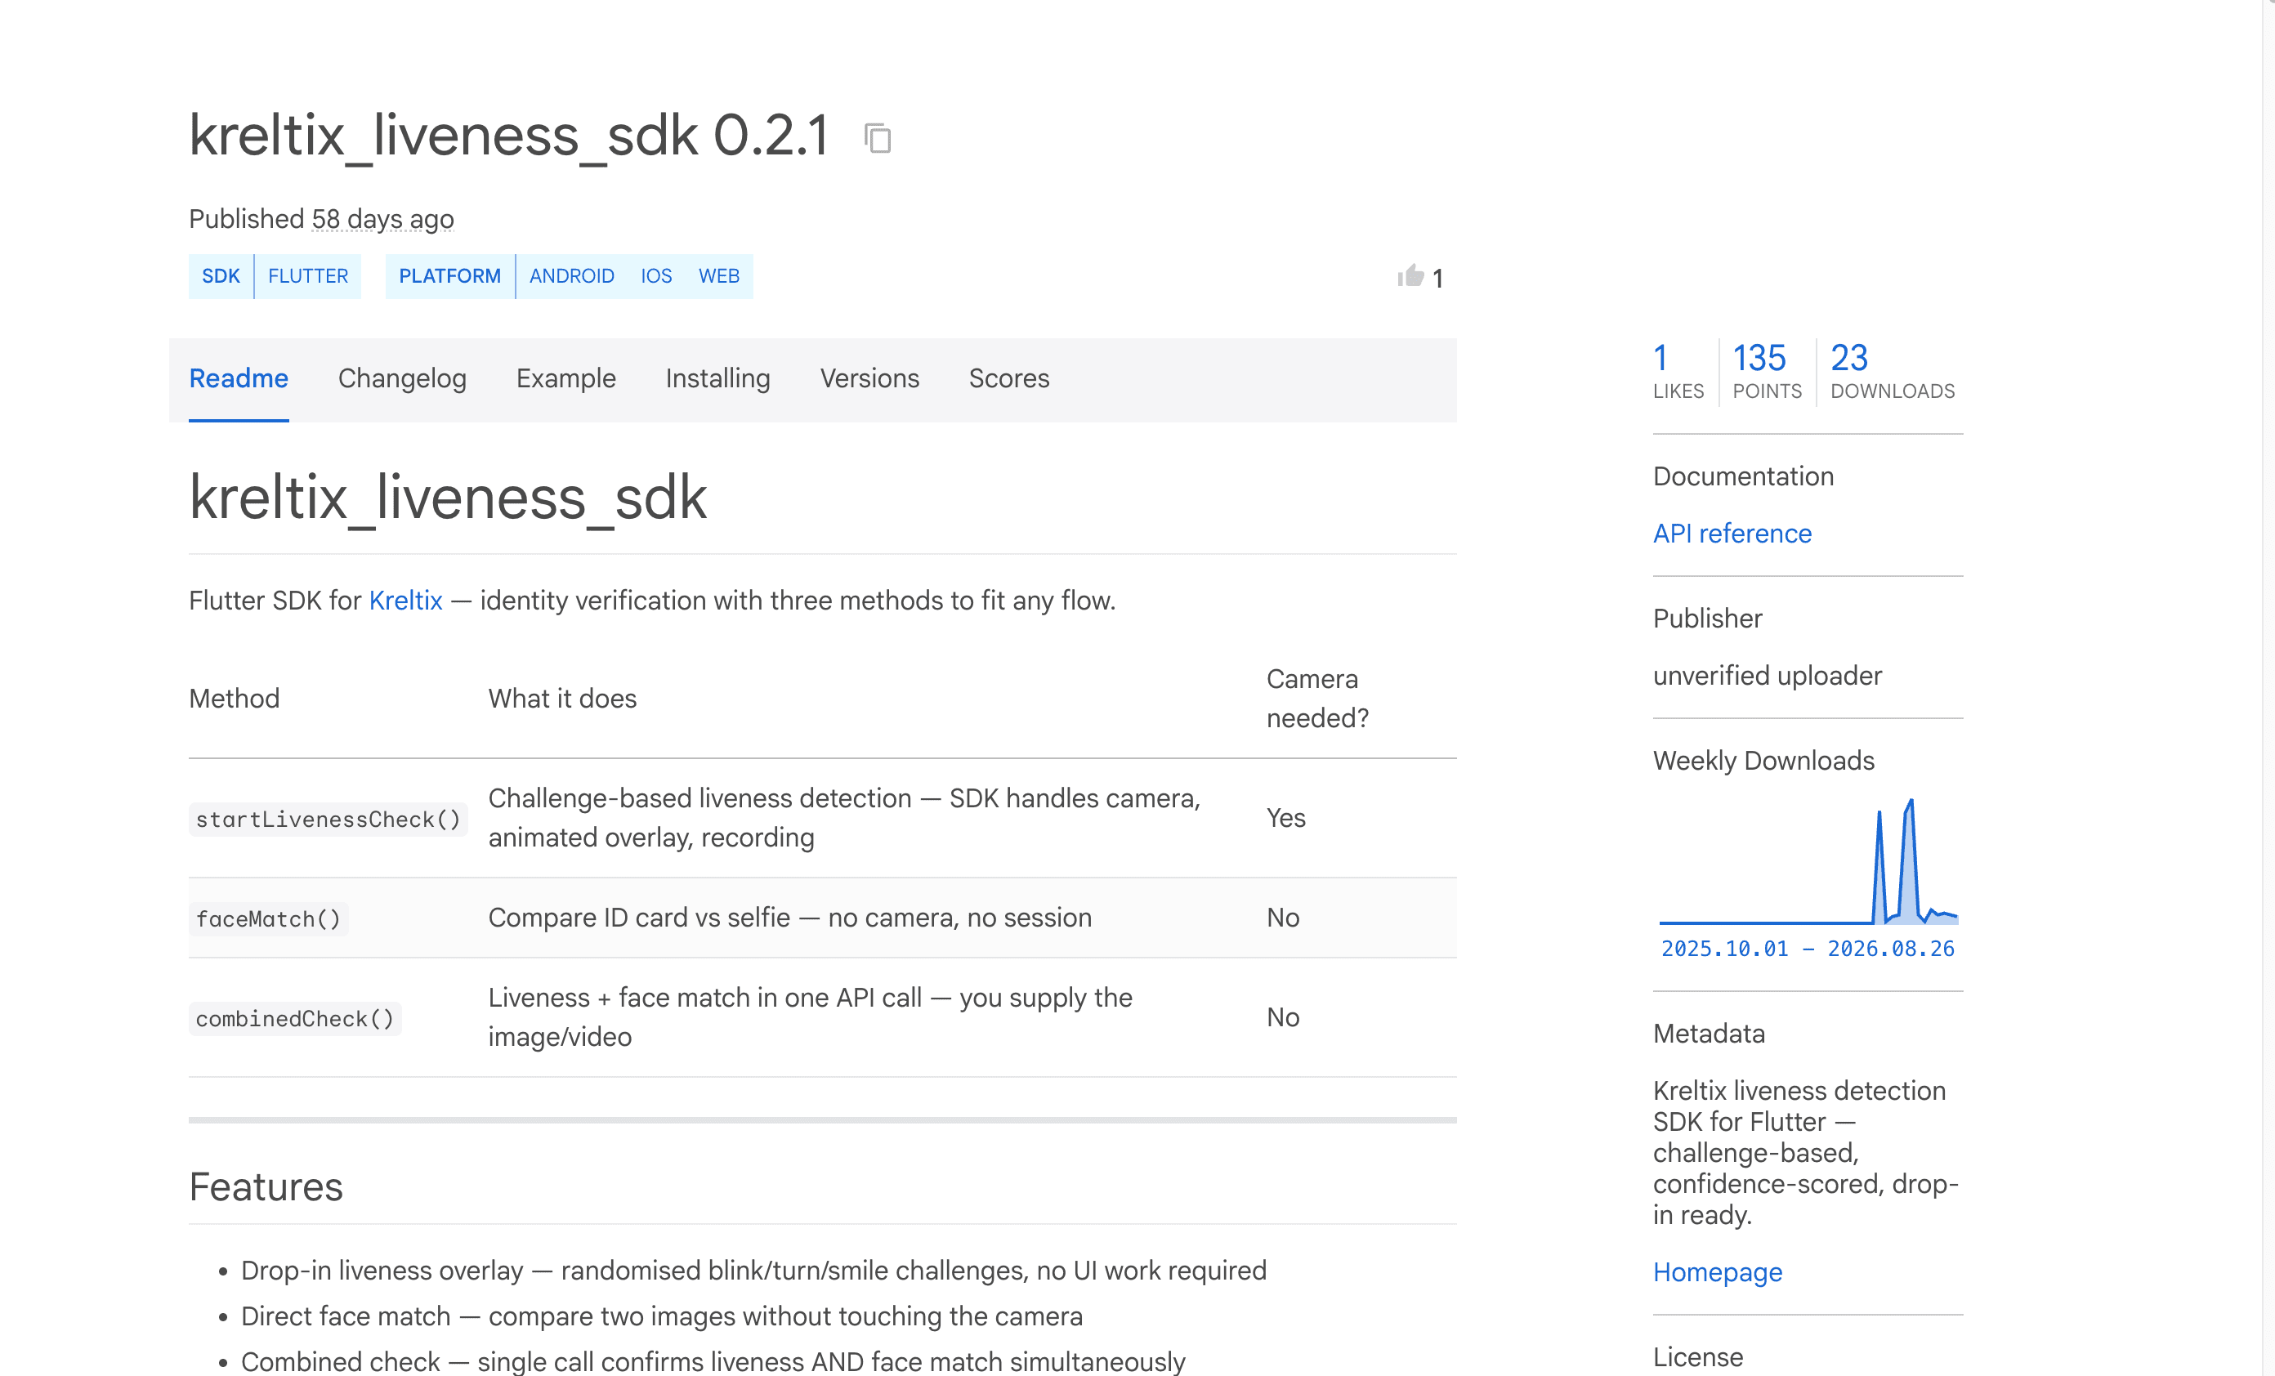Click the large 'kreltix_liveness_sdk' readme heading
Viewport: 2275px width, 1376px height.
[448, 498]
